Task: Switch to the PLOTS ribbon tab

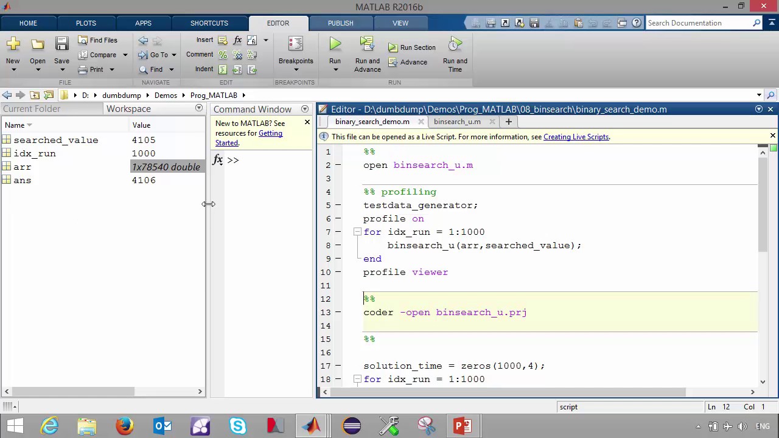Action: (86, 23)
